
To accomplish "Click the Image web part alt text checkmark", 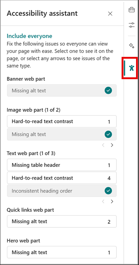I will (108, 135).
